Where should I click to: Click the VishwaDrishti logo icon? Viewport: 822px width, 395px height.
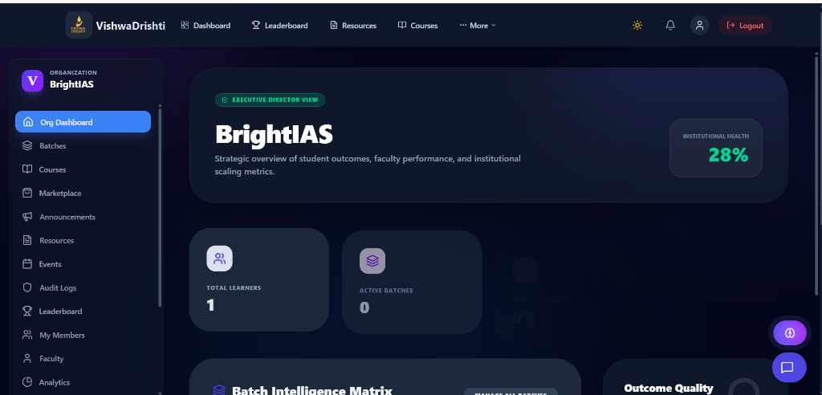coord(79,25)
